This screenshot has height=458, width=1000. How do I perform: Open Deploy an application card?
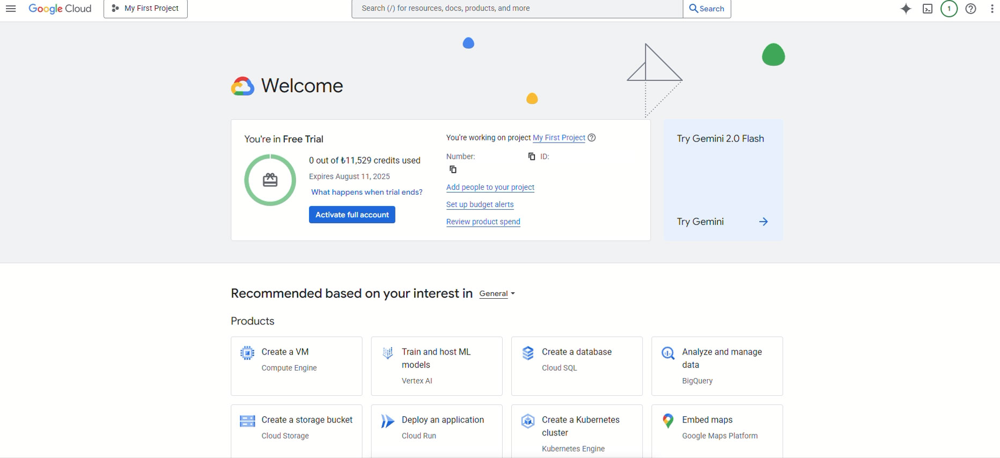[x=437, y=431]
